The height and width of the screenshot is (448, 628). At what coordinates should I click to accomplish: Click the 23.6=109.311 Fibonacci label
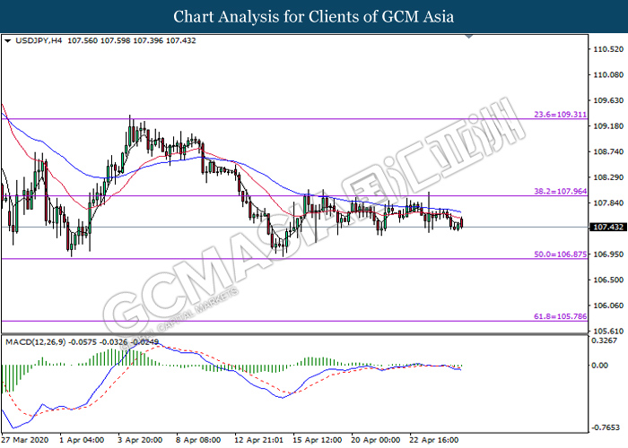click(x=561, y=115)
